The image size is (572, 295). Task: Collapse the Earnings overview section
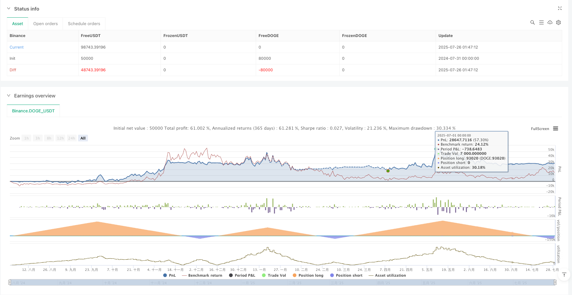(x=9, y=96)
